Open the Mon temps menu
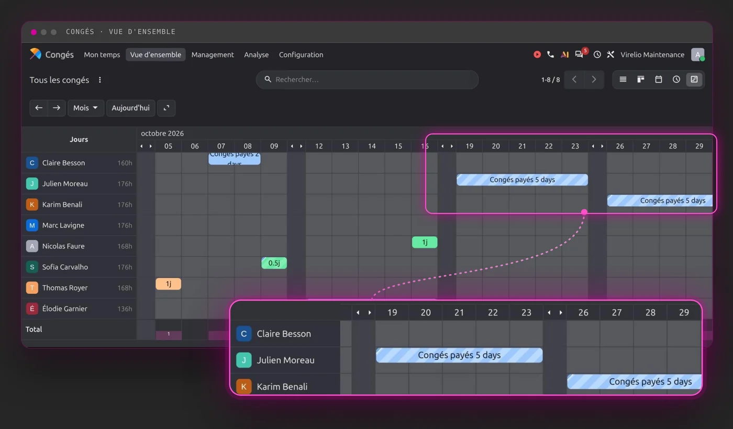Image resolution: width=733 pixels, height=429 pixels. click(x=102, y=54)
